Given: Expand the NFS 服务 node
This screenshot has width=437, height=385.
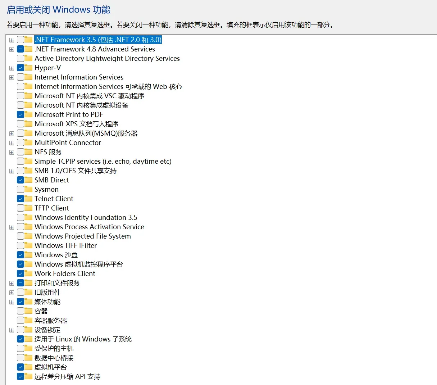Looking at the screenshot, I should (x=12, y=152).
